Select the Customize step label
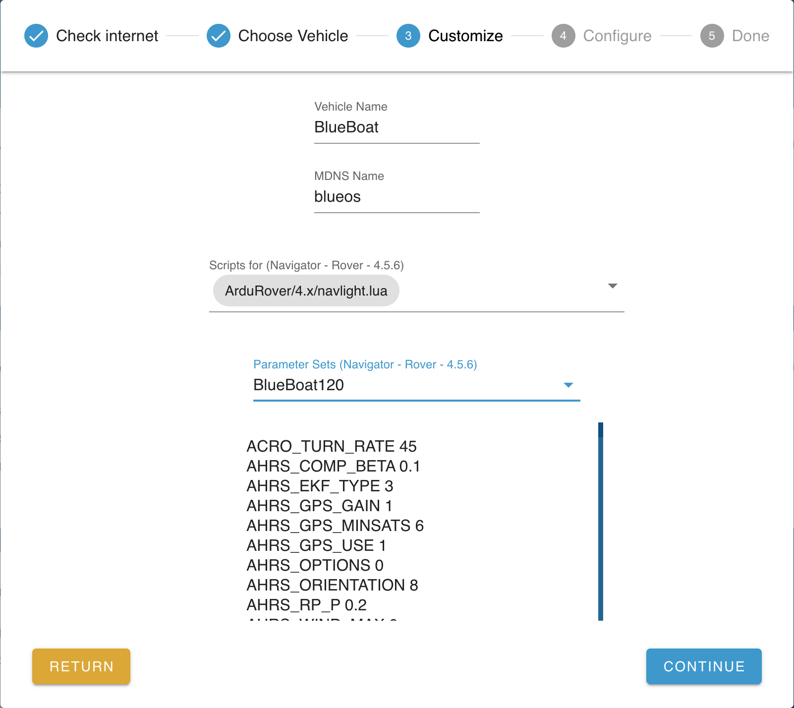 pos(465,36)
